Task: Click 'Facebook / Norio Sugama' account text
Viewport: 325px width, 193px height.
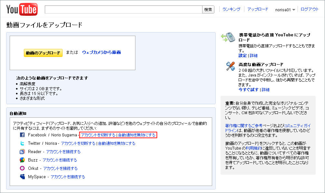Action: [x=53, y=135]
